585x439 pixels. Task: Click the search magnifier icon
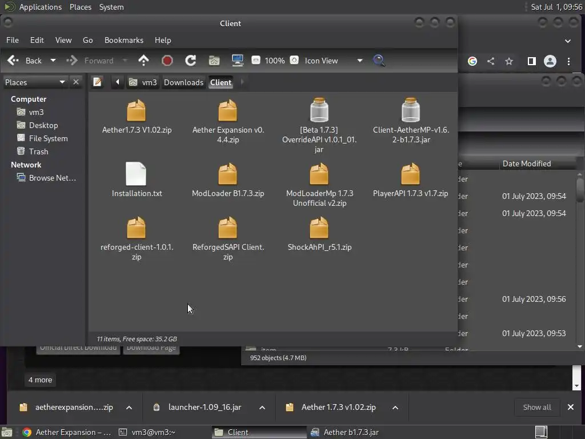coord(379,61)
